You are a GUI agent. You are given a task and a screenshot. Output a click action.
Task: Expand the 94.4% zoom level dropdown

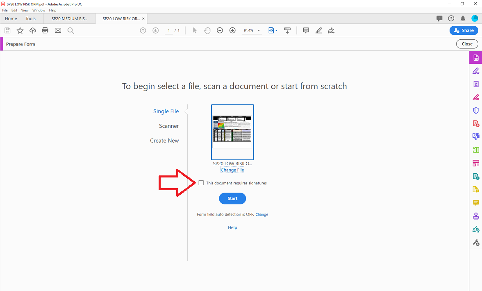[x=259, y=30]
